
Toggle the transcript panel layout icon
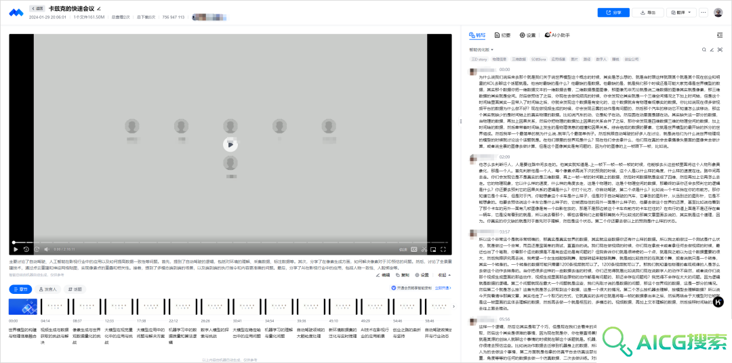[x=719, y=35]
